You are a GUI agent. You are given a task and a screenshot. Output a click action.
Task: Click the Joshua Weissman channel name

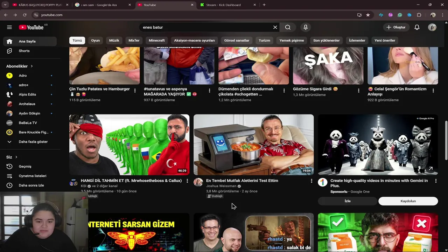click(x=221, y=186)
